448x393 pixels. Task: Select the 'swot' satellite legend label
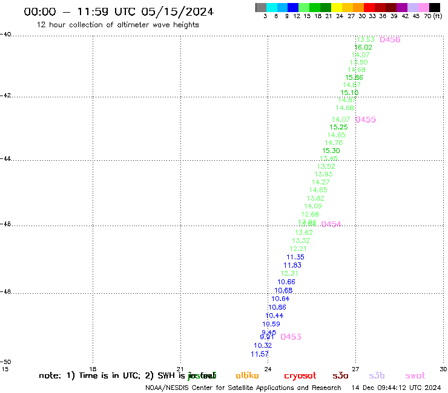[x=415, y=375]
